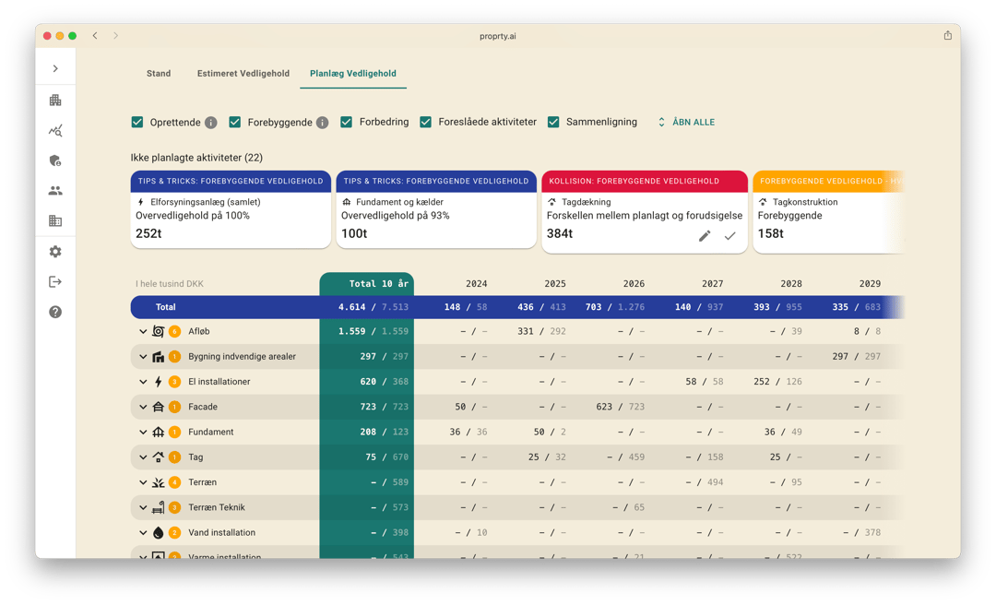Click the Total 10 år column header
This screenshot has width=996, height=605.
click(x=366, y=284)
